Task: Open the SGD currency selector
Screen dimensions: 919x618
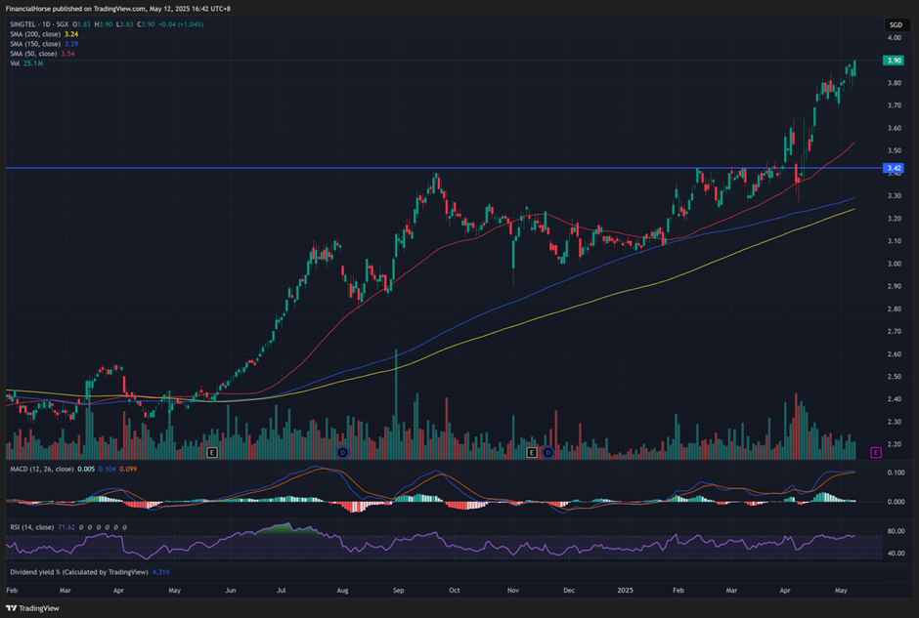Action: coord(895,24)
